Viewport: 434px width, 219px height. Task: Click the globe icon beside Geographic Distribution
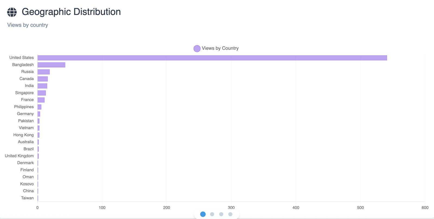pos(12,12)
